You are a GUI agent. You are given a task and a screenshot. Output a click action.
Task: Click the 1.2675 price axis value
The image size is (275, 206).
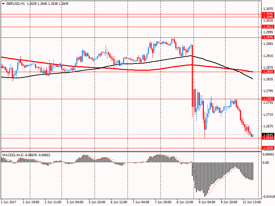pyautogui.click(x=268, y=126)
